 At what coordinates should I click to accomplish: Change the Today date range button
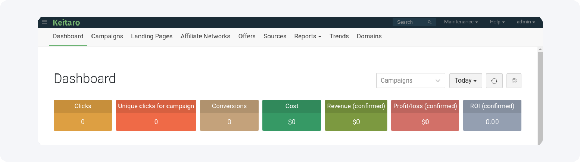(x=465, y=81)
